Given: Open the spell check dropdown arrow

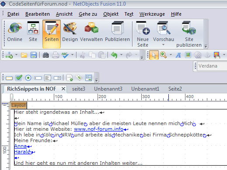Looking at the screenshot, I should [x=72, y=55].
